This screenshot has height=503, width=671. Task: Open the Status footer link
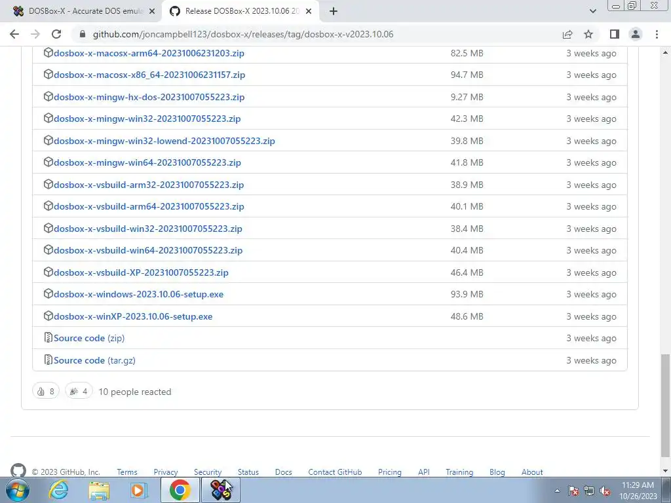[248, 472]
